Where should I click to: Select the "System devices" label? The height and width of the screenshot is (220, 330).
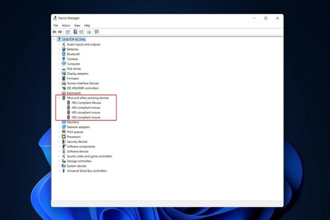(76, 166)
